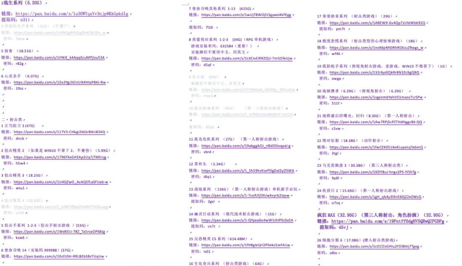This screenshot has height=266, width=462.
Task: Click the password iv01 under 反恐精英
Action: point(207,251)
